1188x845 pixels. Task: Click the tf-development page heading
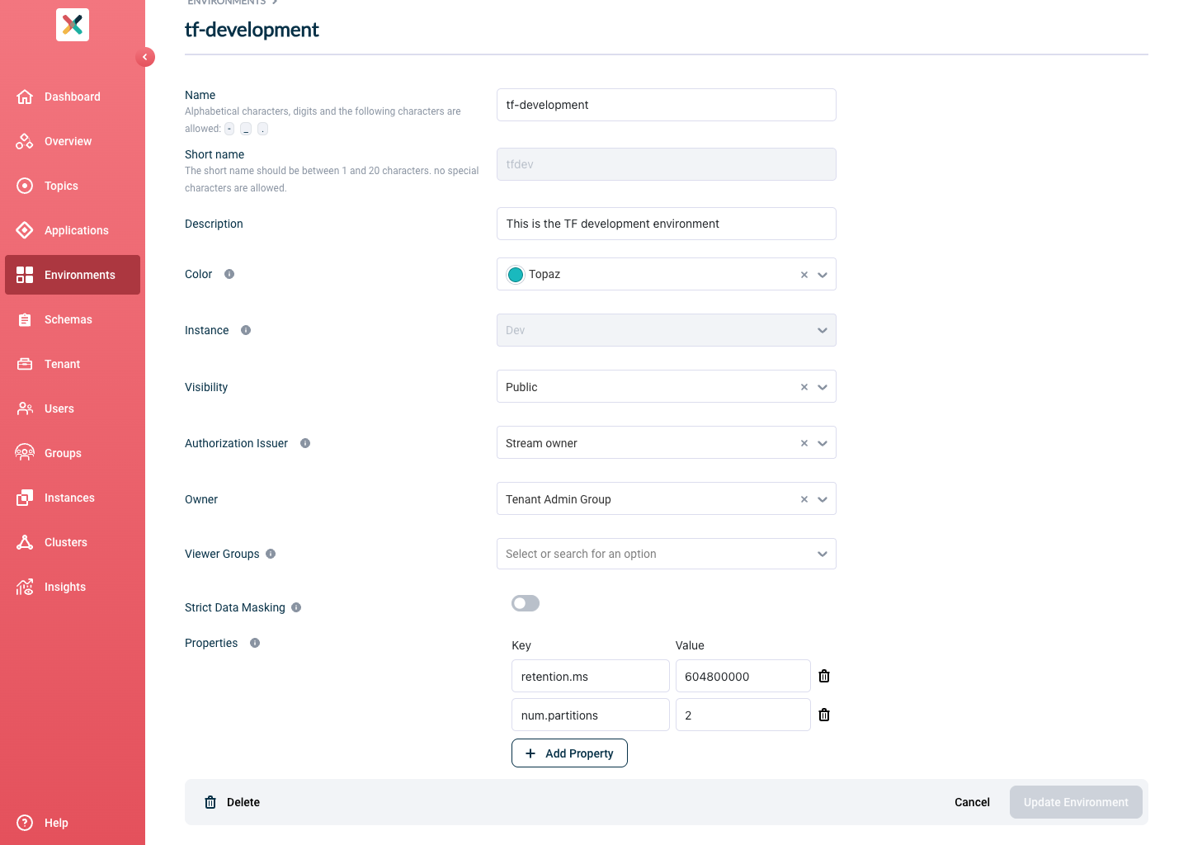[252, 30]
